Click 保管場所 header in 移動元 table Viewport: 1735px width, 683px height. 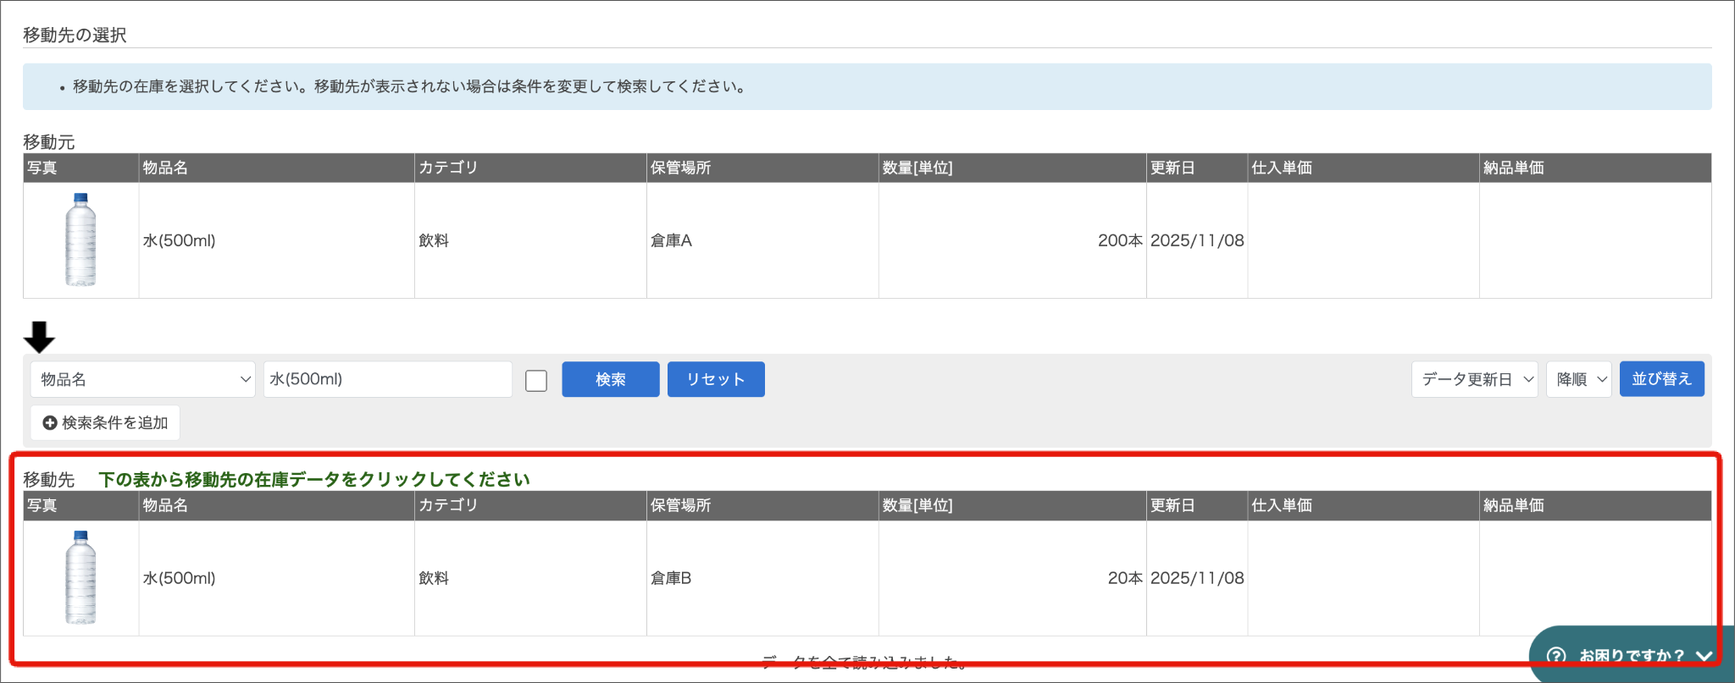click(680, 168)
